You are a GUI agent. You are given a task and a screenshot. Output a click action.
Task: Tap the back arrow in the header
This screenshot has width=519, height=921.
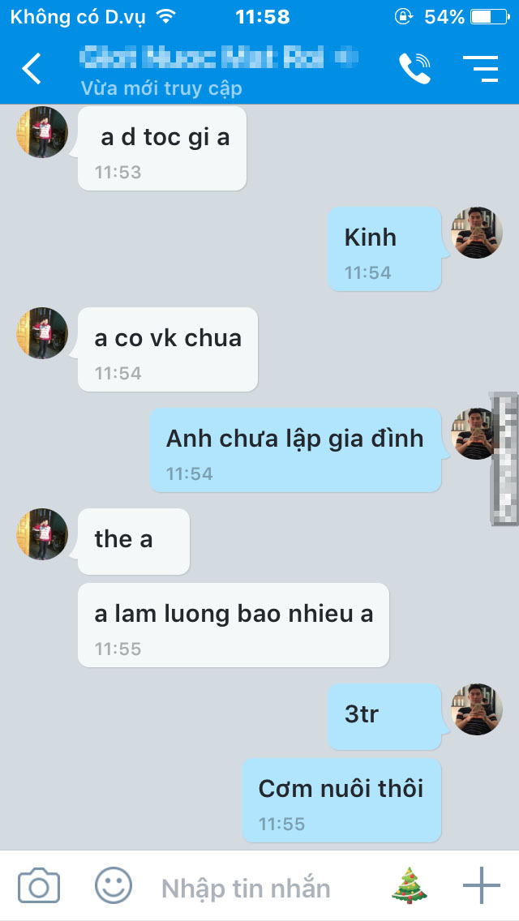31,68
